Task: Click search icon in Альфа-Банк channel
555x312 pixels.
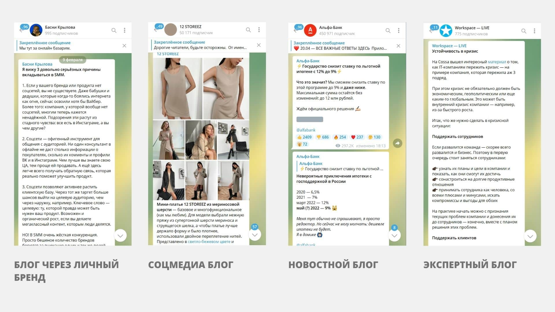Action: [390, 30]
